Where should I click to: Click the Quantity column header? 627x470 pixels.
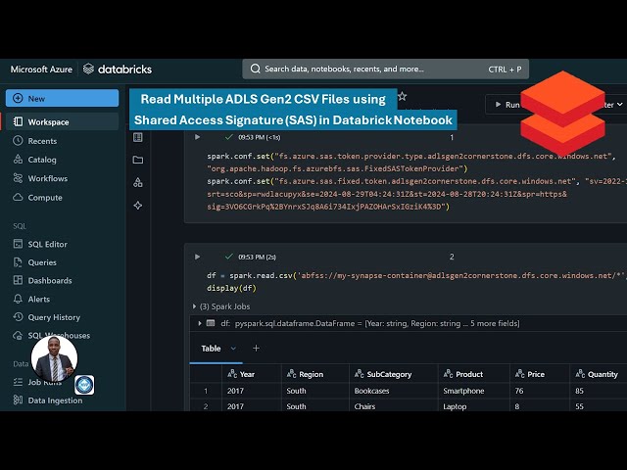pos(599,374)
